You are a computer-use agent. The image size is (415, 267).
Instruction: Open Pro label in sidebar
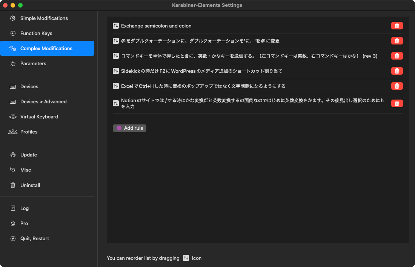(x=24, y=223)
